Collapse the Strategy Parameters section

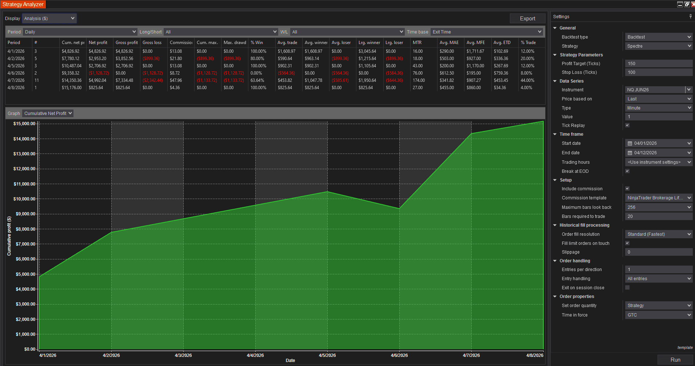555,55
